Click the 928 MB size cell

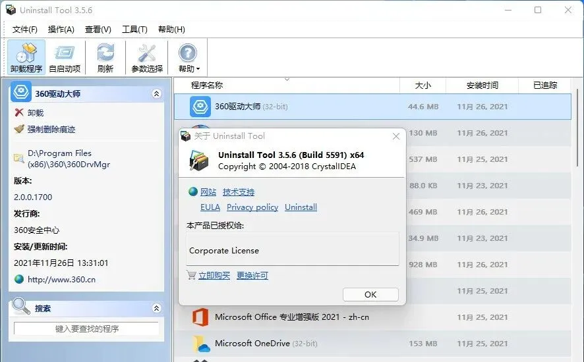point(423,265)
